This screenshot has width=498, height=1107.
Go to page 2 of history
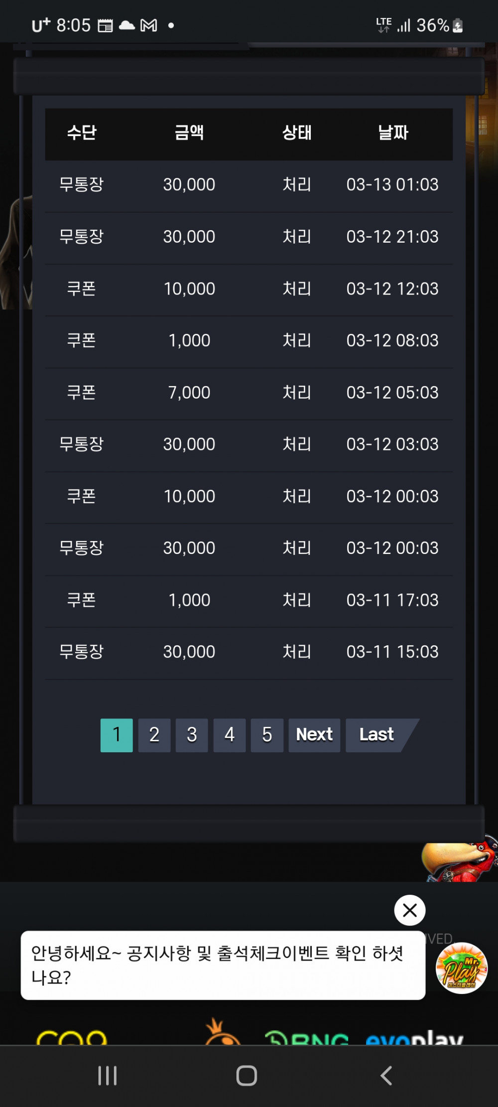tap(154, 735)
